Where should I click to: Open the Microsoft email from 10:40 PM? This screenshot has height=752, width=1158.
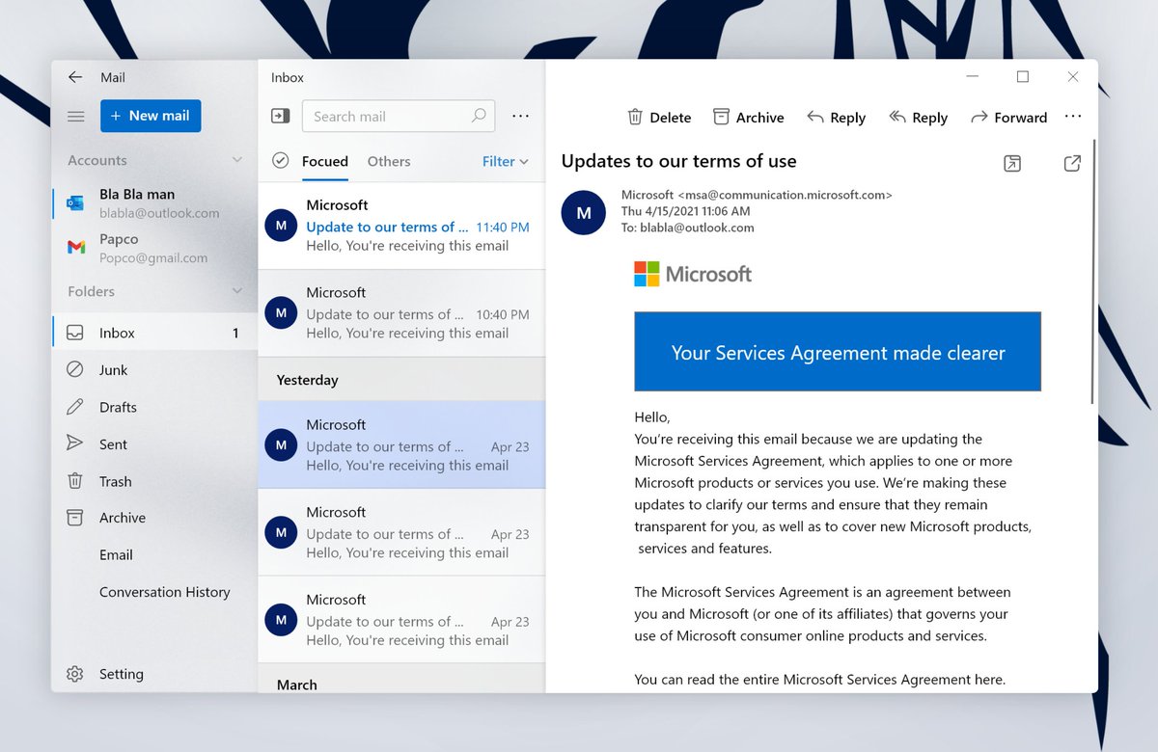point(401,313)
